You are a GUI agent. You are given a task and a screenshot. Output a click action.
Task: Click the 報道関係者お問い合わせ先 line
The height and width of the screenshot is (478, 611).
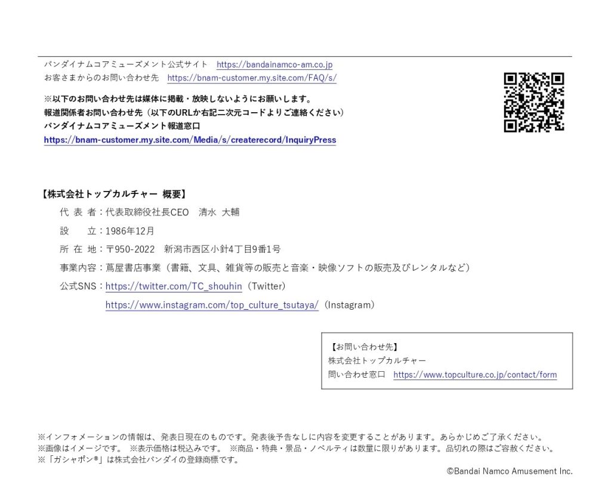(194, 113)
